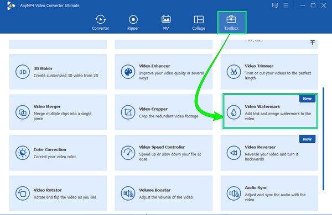Minimize the AnyMP4 window

303,6
